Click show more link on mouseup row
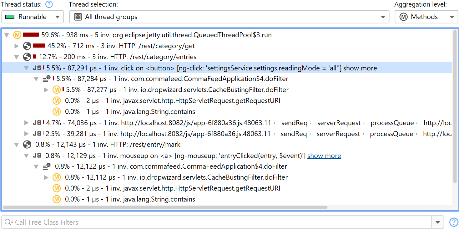 tap(324, 156)
